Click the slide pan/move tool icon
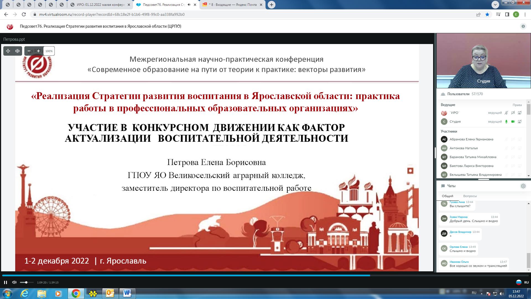531x299 pixels. (x=8, y=51)
